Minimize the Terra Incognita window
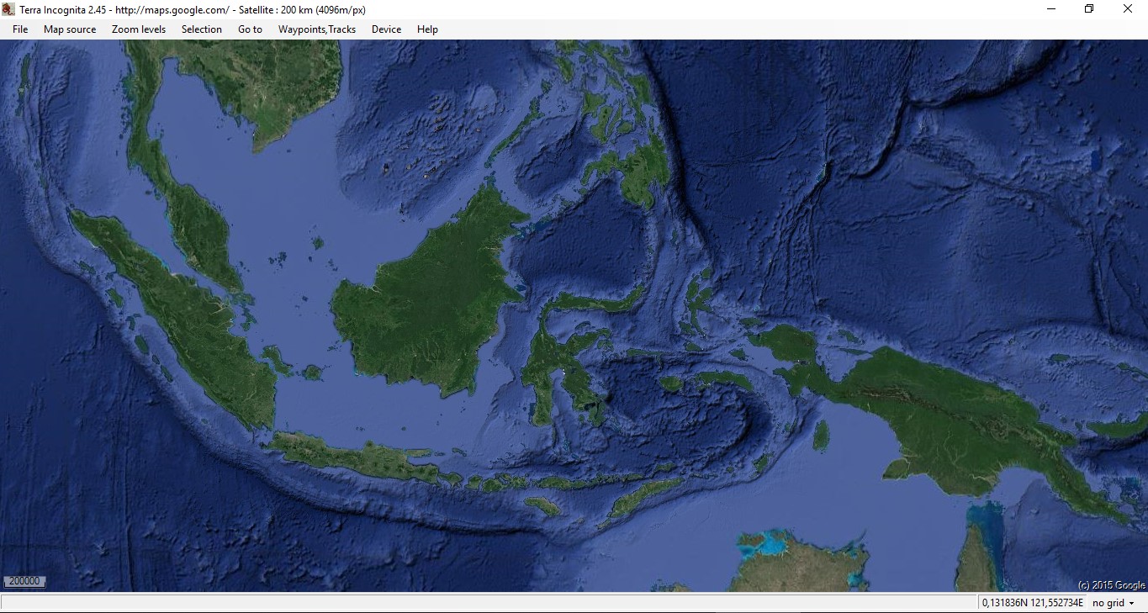 click(x=1051, y=9)
